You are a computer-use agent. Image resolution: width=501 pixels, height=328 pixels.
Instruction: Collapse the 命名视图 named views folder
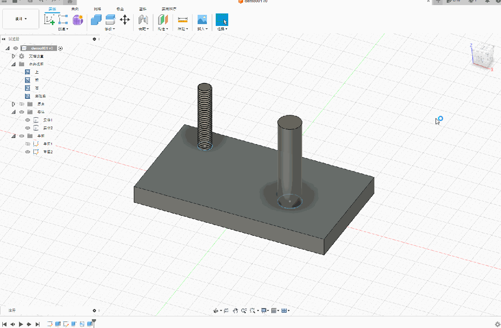point(13,64)
